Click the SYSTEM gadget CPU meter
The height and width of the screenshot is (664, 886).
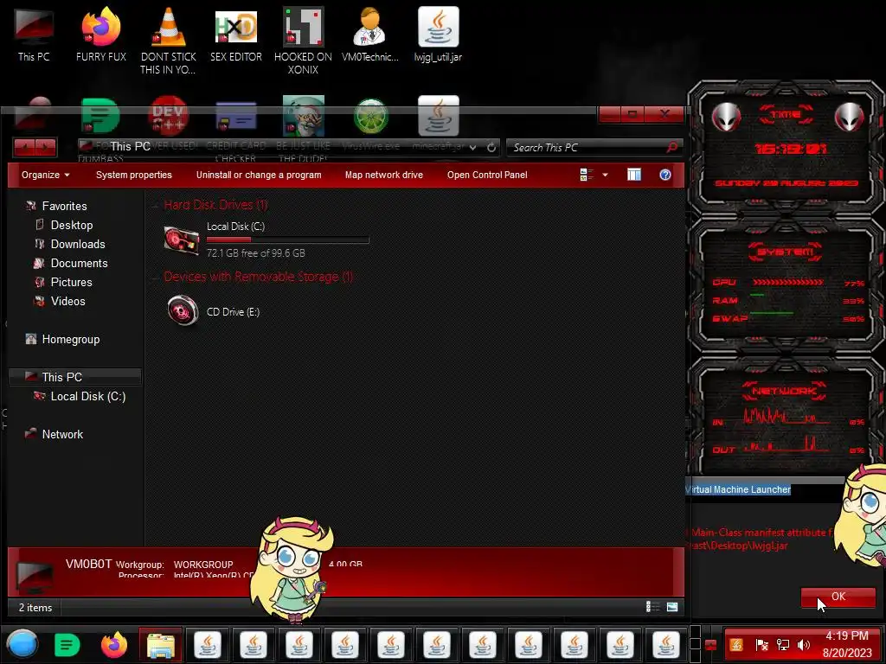point(787,283)
